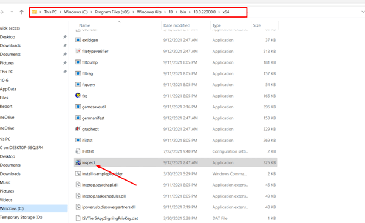This screenshot has height=223, width=365.
Task: Open Videos folder in navigation pane
Action: [6, 200]
